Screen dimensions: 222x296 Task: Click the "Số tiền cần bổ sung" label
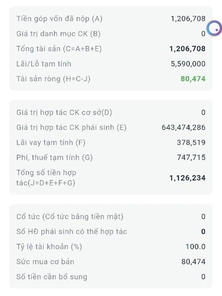(x=52, y=277)
